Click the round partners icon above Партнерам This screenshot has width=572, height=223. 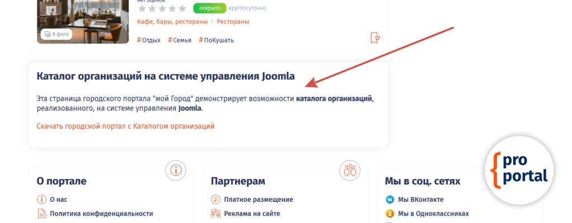point(349,170)
